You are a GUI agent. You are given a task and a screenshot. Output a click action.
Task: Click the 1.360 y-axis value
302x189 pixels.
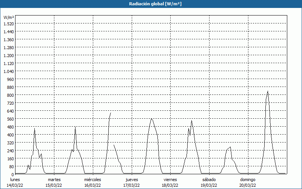(x=9, y=40)
